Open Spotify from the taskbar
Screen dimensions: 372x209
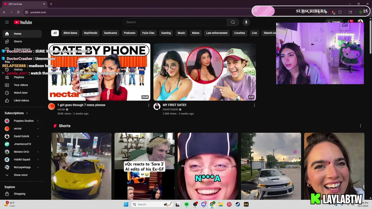(187, 204)
